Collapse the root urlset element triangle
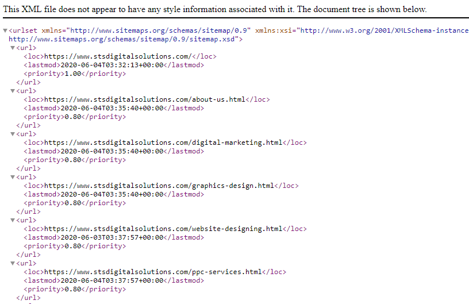 pos(5,30)
